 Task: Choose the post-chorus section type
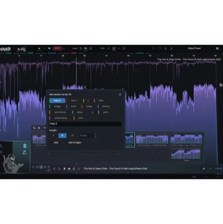[61, 118]
